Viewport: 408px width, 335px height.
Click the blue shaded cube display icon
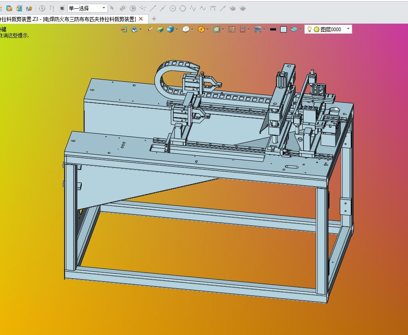point(170,30)
